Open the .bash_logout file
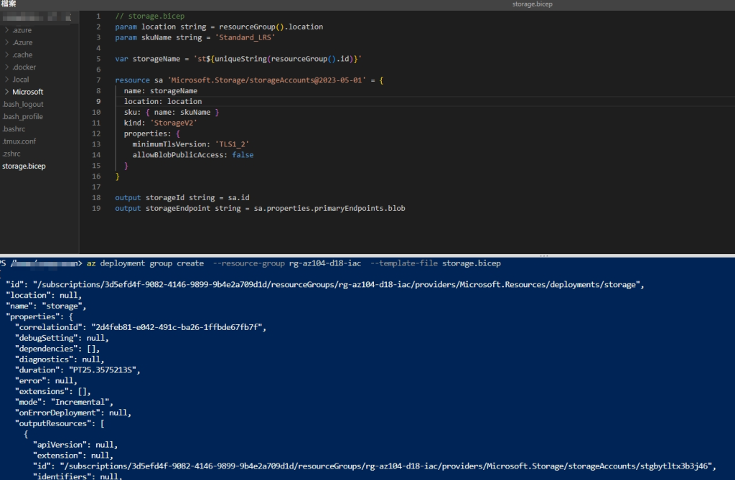This screenshot has height=480, width=735. click(23, 104)
